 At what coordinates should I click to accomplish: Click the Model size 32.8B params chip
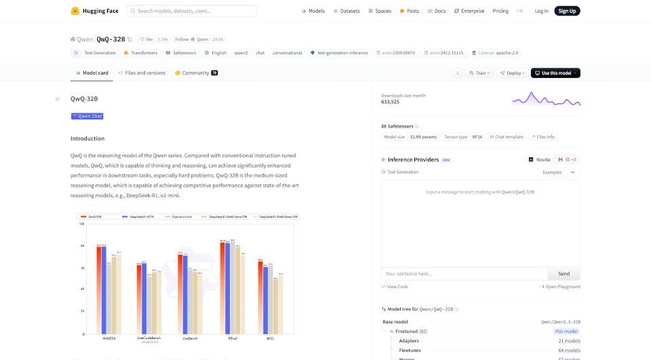pos(410,136)
